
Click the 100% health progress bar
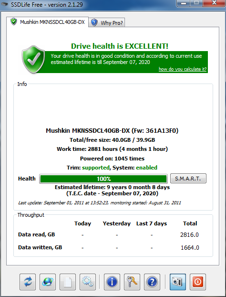tap(103, 179)
